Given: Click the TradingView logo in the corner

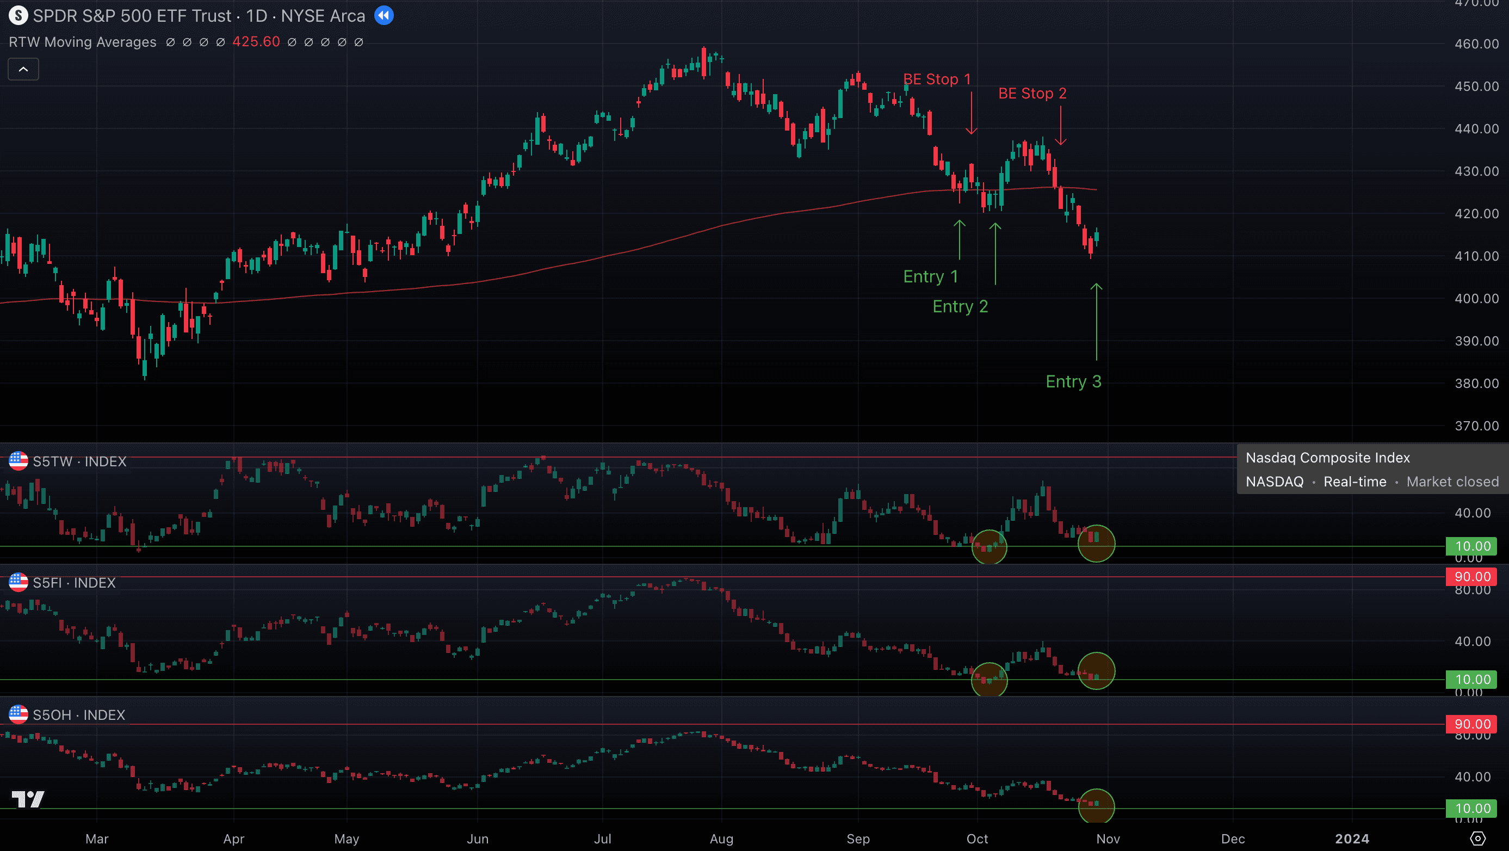Looking at the screenshot, I should 28,799.
